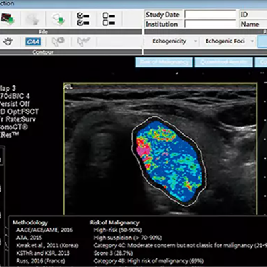
Task: Click the grayed contour confirm icon
Action: [83, 41]
